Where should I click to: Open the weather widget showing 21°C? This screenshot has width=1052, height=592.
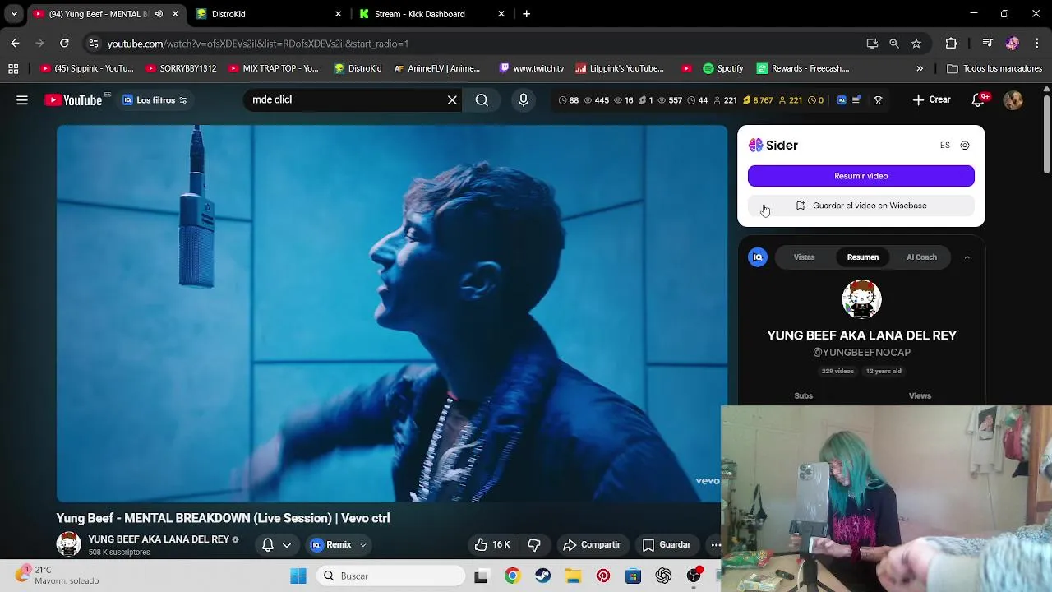(58, 576)
